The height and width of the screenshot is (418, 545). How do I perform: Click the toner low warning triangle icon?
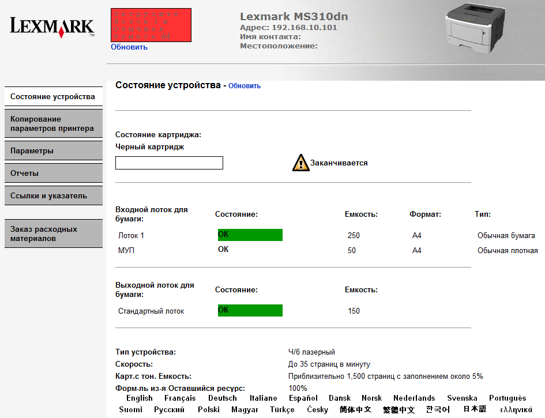300,163
